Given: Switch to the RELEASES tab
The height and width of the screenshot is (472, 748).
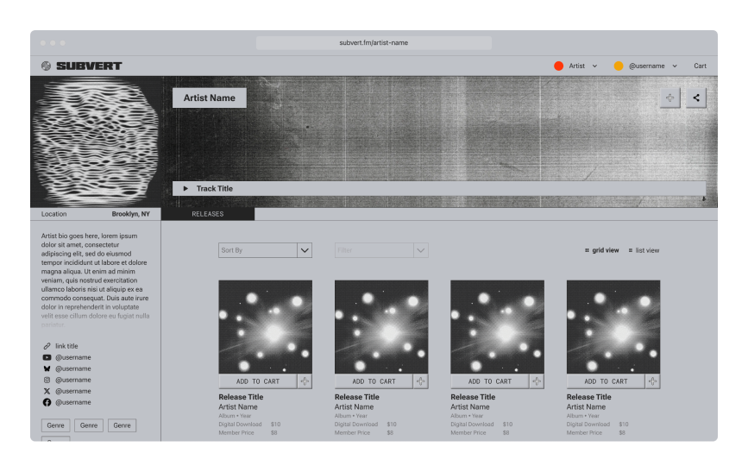Looking at the screenshot, I should click(208, 214).
